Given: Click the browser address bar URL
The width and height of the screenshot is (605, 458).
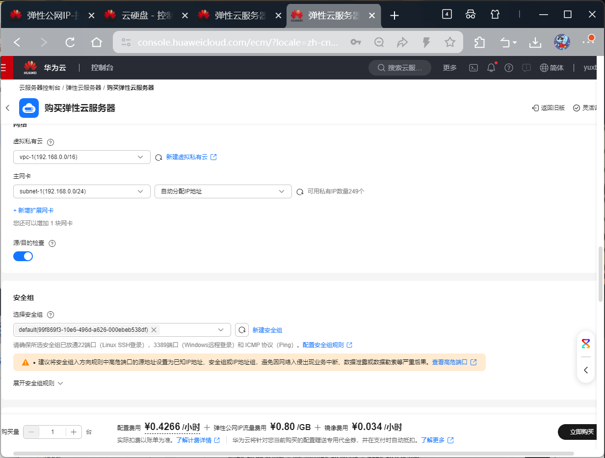Looking at the screenshot, I should coord(238,43).
